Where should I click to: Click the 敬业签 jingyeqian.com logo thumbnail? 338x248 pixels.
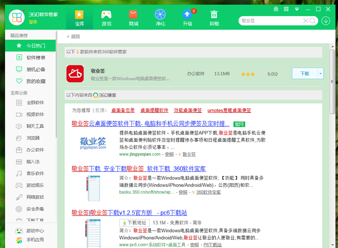pos(93,143)
